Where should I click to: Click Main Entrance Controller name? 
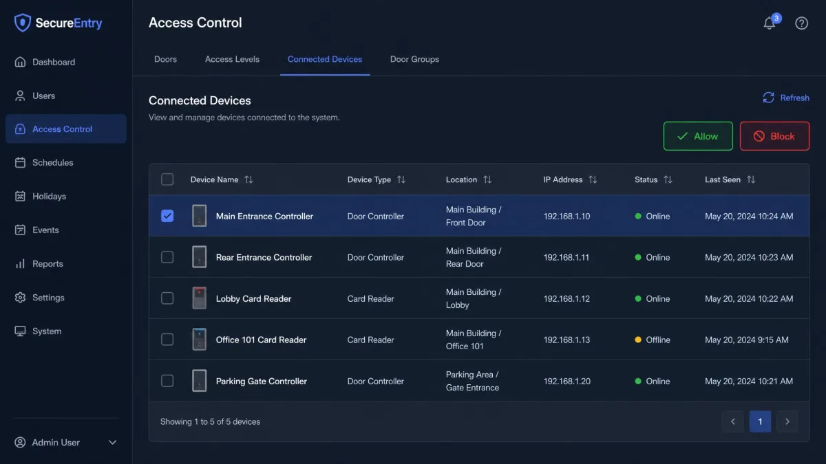[264, 216]
